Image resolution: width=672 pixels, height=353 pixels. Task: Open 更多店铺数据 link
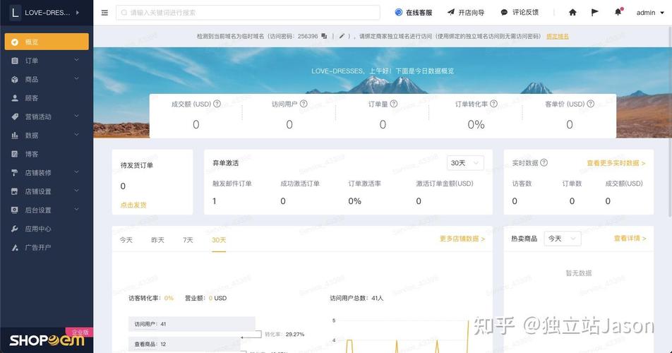click(x=462, y=239)
